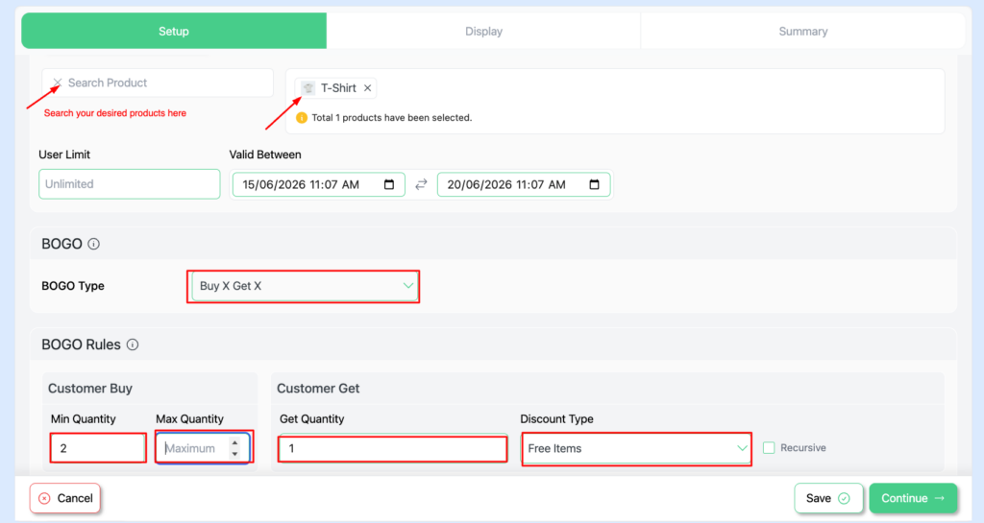Remove the T-Shirt product tag
984x523 pixels.
click(x=368, y=88)
